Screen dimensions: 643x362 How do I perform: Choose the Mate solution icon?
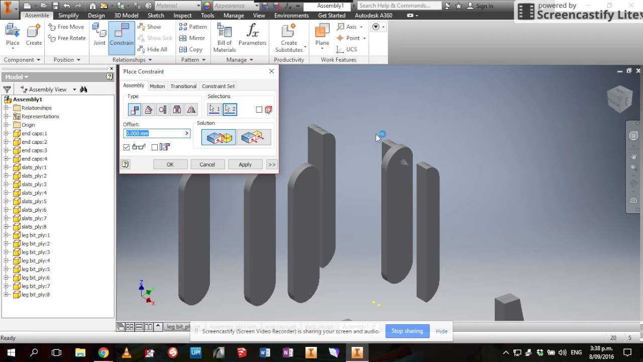219,137
